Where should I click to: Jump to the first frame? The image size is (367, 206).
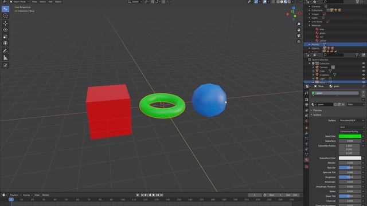(x=142, y=195)
